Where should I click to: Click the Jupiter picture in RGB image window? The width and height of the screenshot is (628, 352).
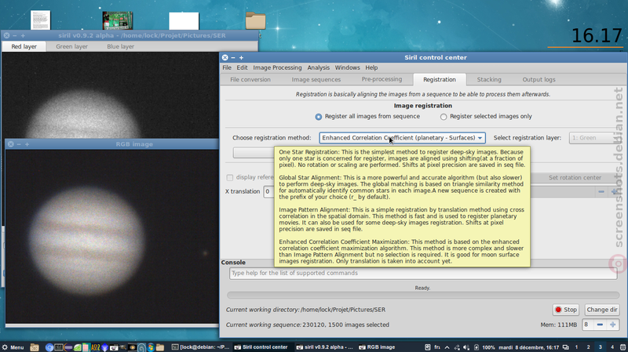tap(86, 241)
